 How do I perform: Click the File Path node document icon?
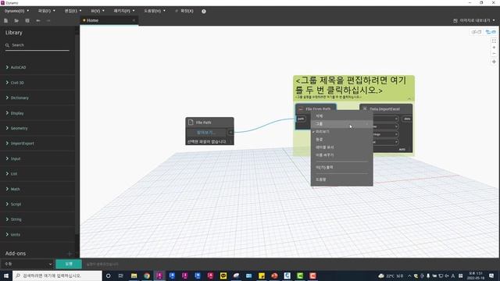191,122
